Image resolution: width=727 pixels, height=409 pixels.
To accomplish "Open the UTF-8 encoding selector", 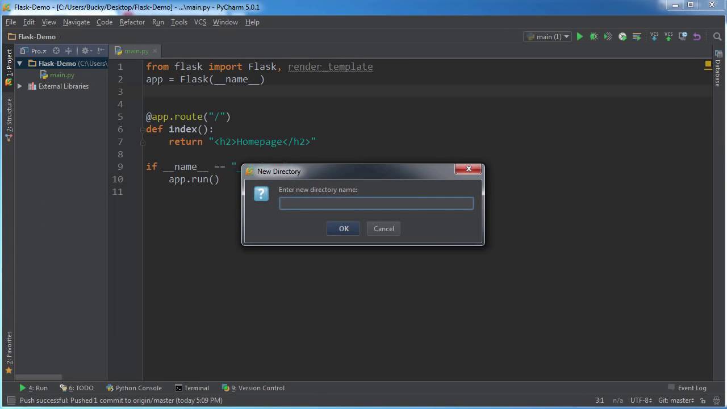I will [x=642, y=400].
